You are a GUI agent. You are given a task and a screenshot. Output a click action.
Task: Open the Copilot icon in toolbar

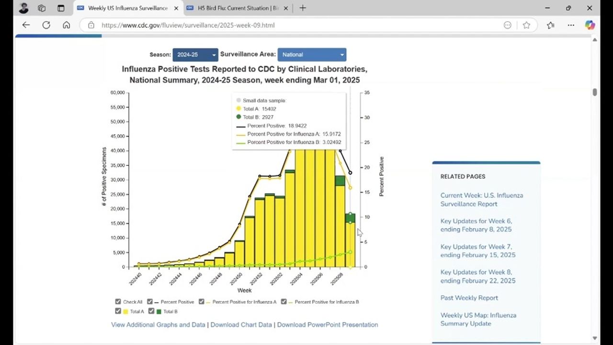[x=590, y=25]
